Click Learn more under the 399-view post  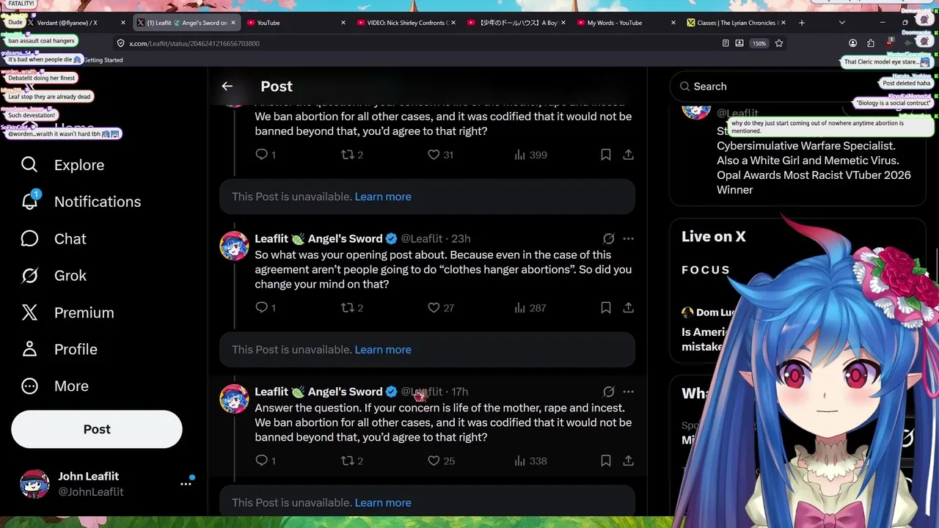[383, 197]
